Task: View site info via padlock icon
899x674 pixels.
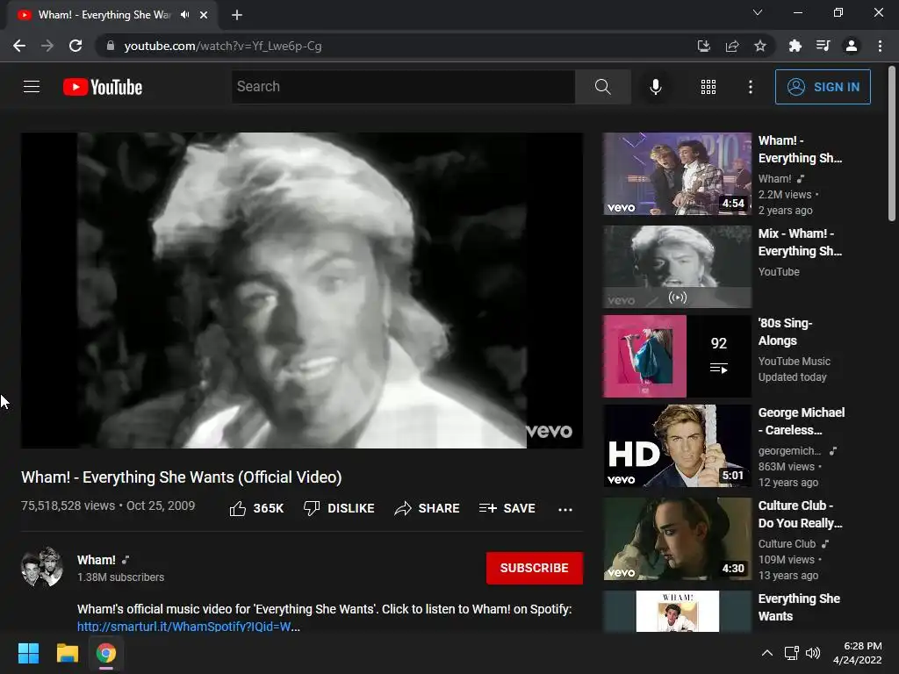Action: (x=110, y=46)
